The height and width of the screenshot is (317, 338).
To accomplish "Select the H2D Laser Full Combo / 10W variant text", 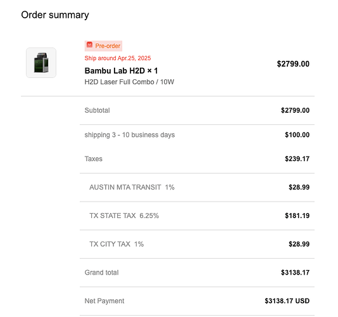I will pyautogui.click(x=129, y=82).
